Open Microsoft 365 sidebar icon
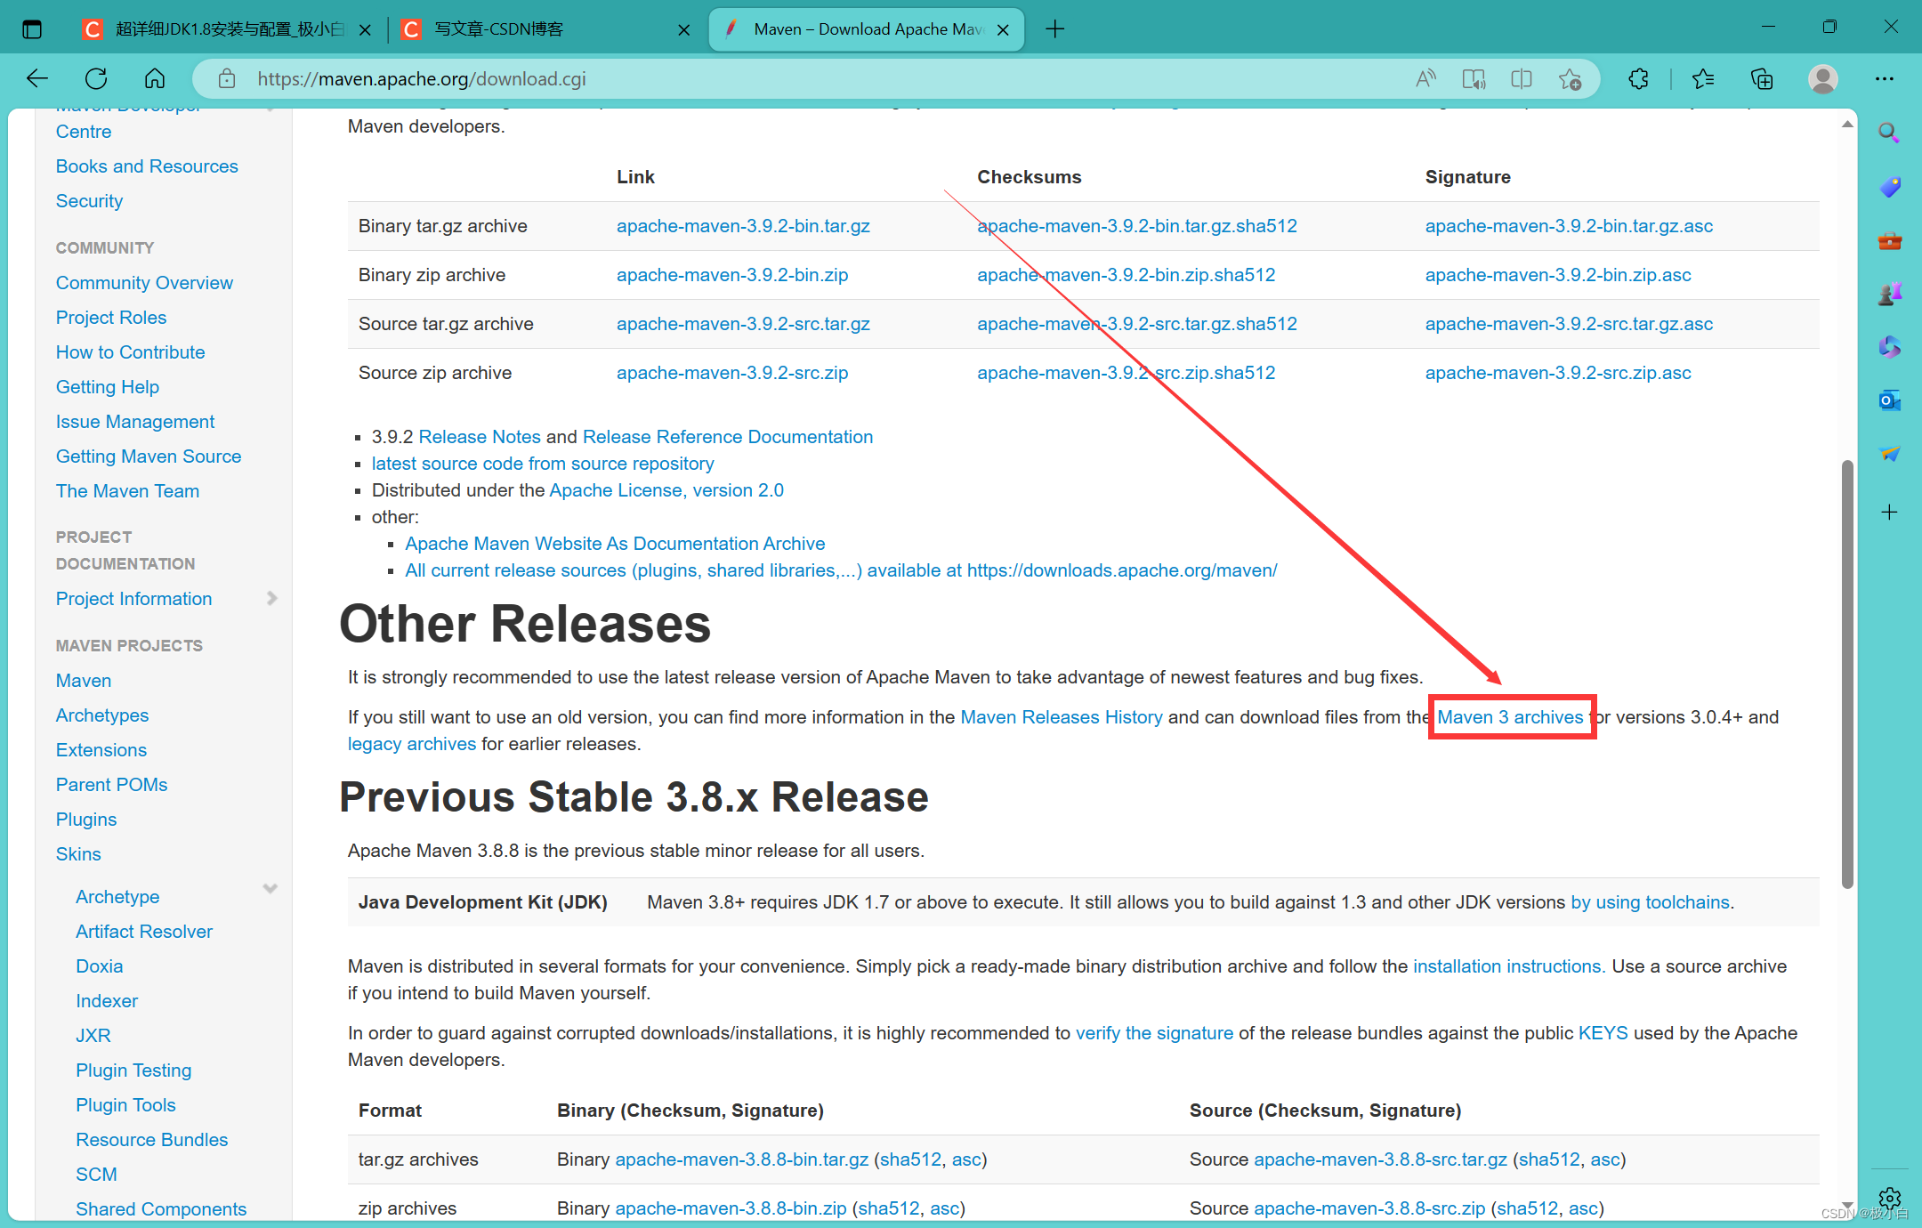 tap(1889, 347)
